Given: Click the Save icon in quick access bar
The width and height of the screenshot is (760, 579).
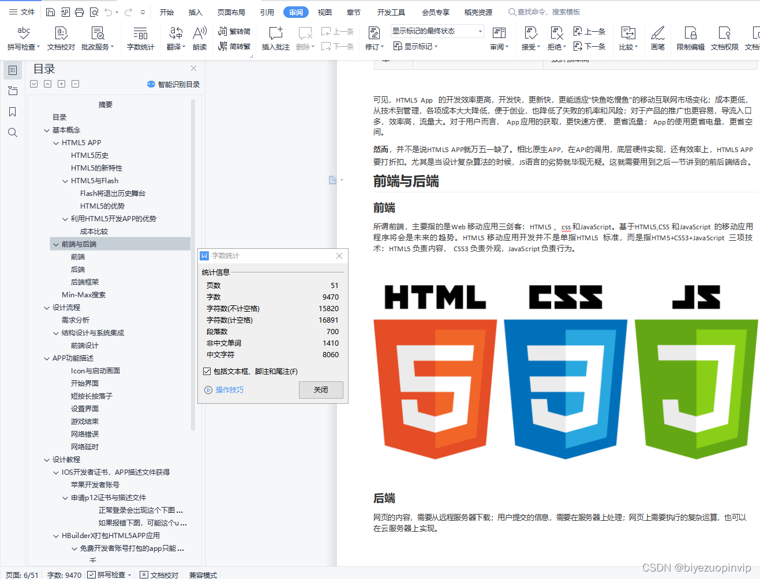Looking at the screenshot, I should (x=50, y=12).
